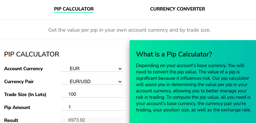
Task: Click the PIP CALCULATOR form heading
Action: click(32, 54)
